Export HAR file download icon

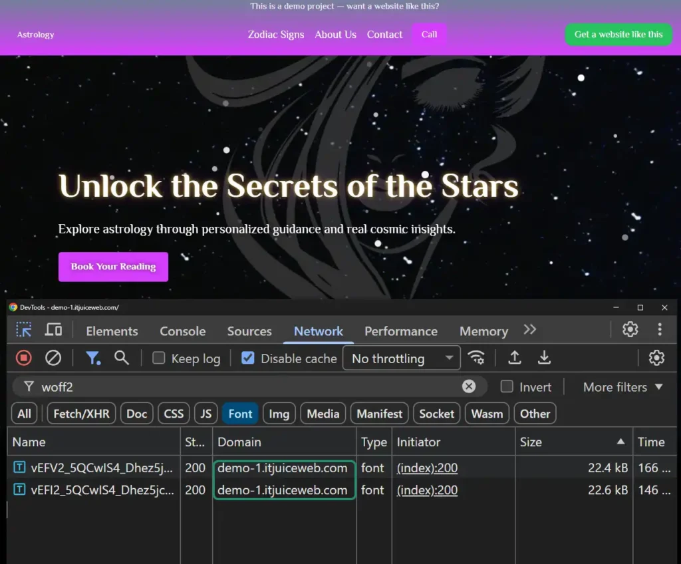tap(544, 358)
